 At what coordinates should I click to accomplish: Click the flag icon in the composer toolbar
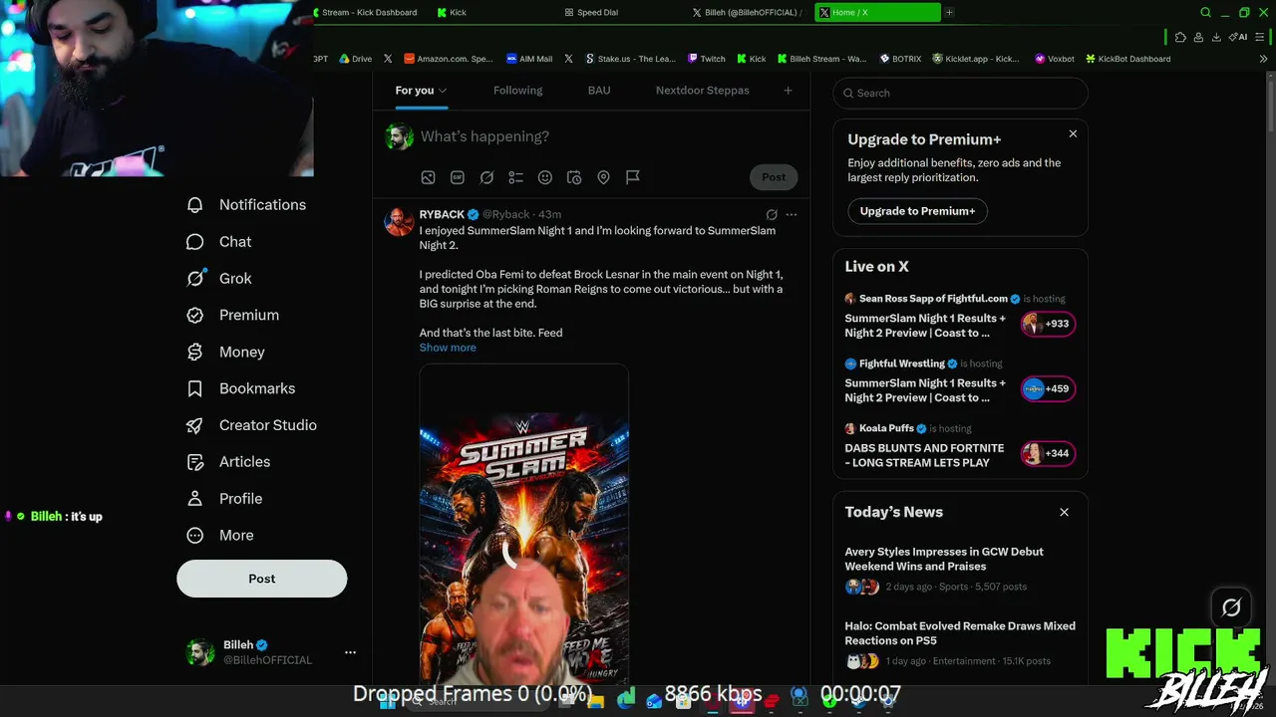[633, 177]
